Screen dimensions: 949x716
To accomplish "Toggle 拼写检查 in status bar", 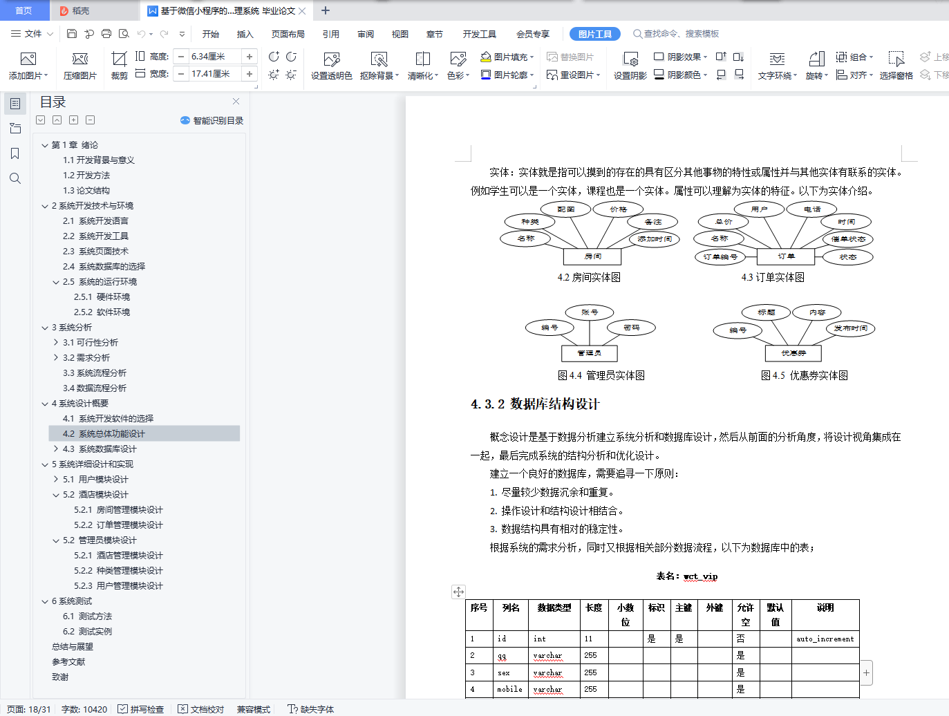I will 141,709.
